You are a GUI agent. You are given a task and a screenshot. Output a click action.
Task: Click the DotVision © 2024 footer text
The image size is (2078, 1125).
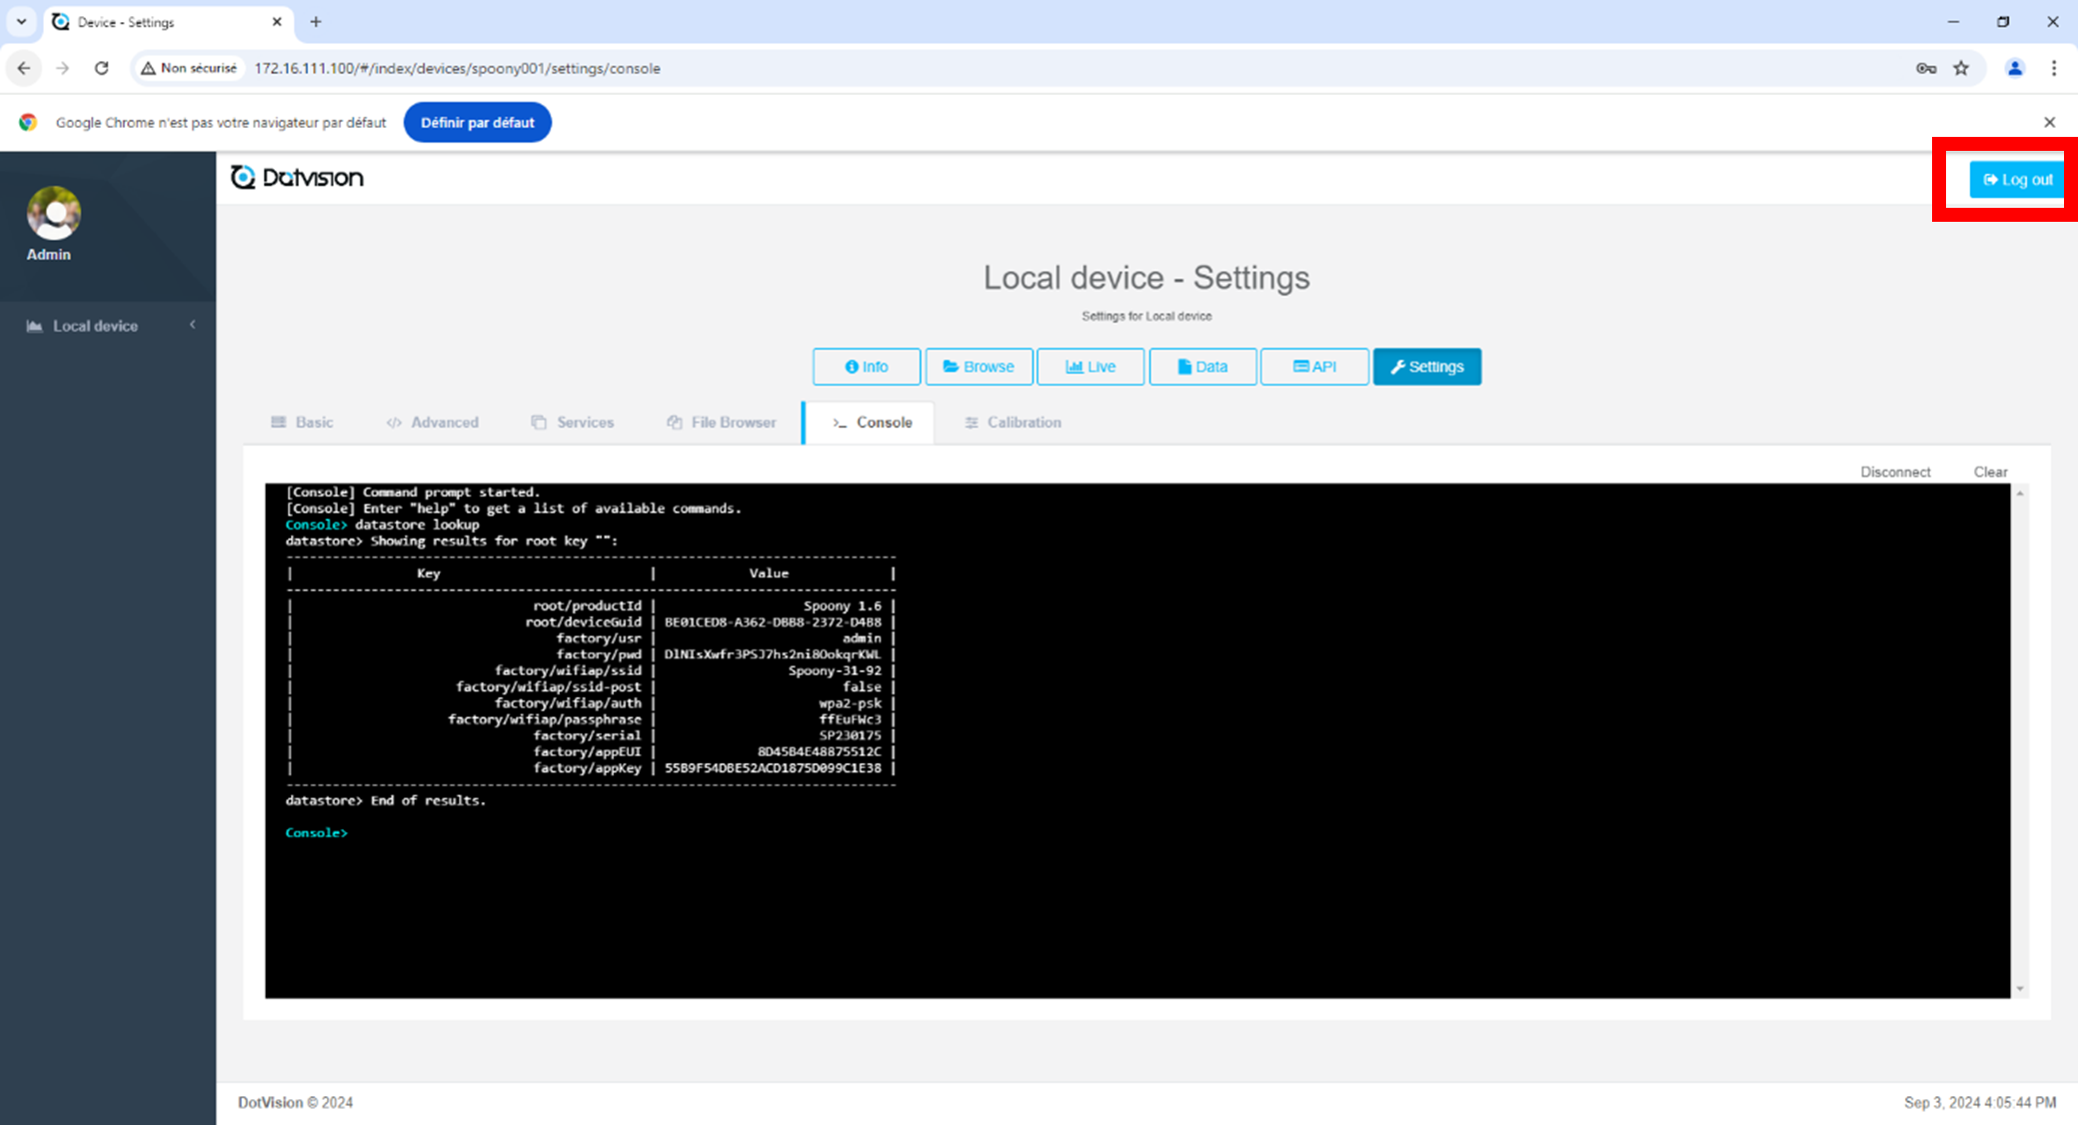point(295,1102)
